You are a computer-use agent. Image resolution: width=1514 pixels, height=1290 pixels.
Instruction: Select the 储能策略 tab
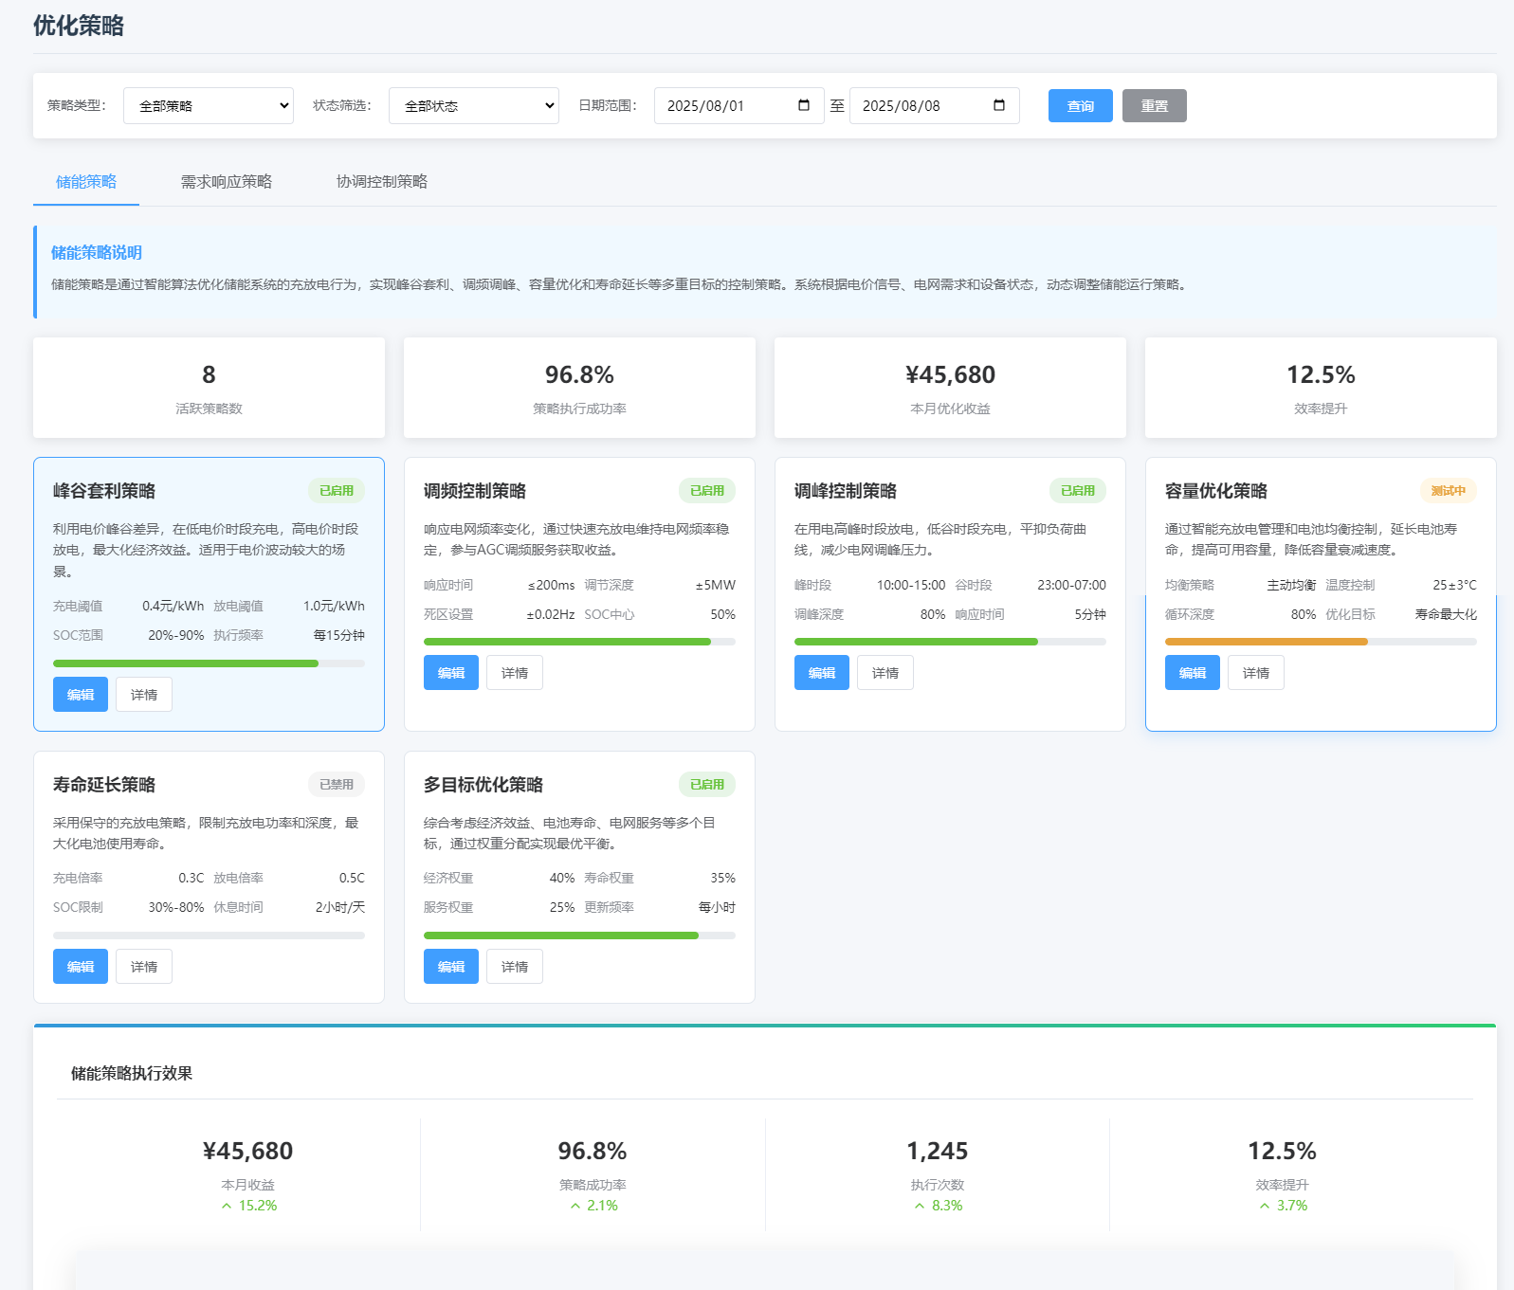86,181
